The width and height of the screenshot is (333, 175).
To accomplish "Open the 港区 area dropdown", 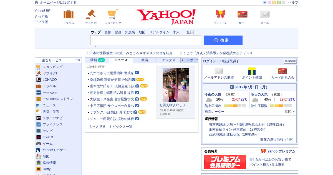I will point(294,112).
